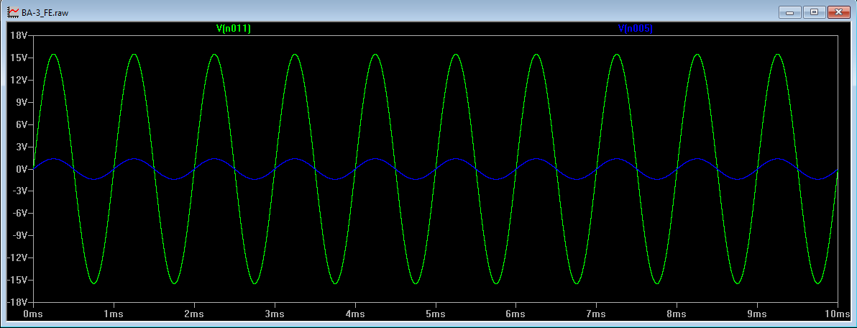Click the 5ms time axis label
The image size is (857, 328).
coord(436,314)
